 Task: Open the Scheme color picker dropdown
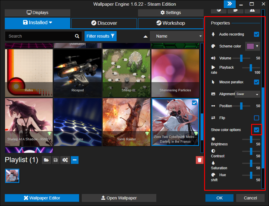tap(252, 46)
